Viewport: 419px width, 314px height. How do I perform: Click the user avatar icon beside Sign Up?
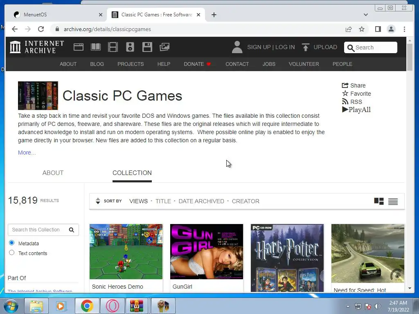[x=237, y=47]
